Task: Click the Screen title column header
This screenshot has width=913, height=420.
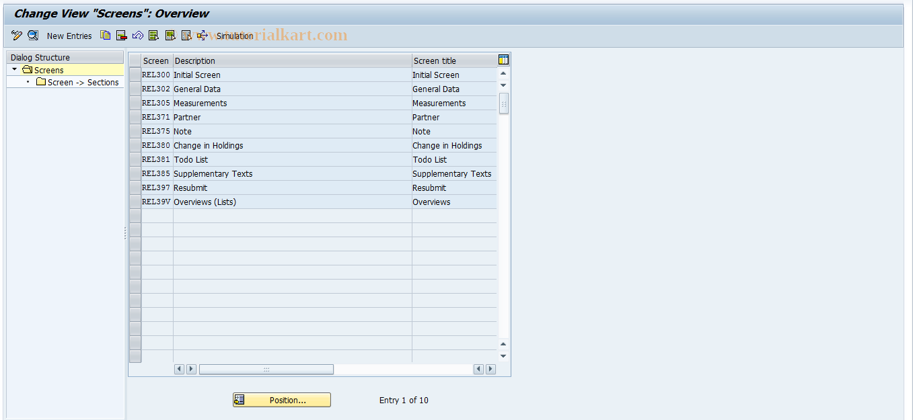Action: pos(454,60)
